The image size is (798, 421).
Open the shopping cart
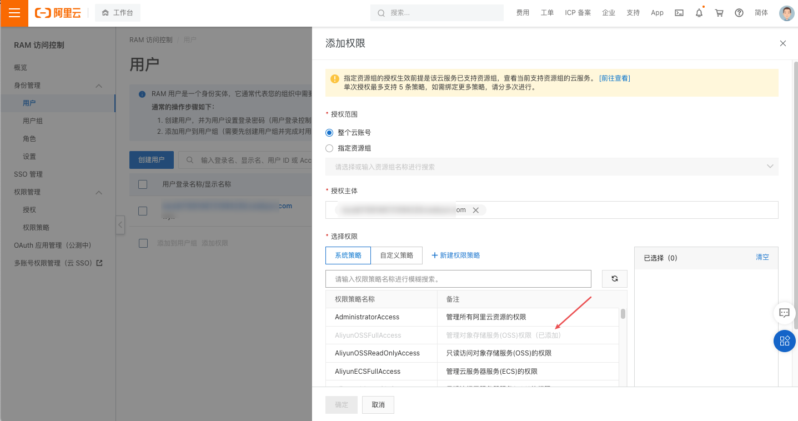point(719,12)
